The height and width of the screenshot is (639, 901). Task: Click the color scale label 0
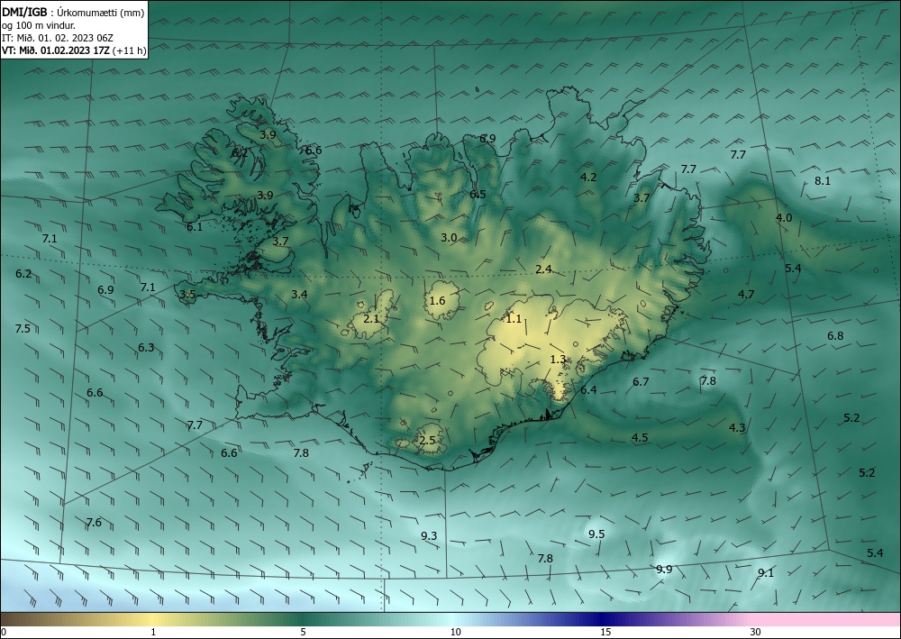click(x=4, y=633)
